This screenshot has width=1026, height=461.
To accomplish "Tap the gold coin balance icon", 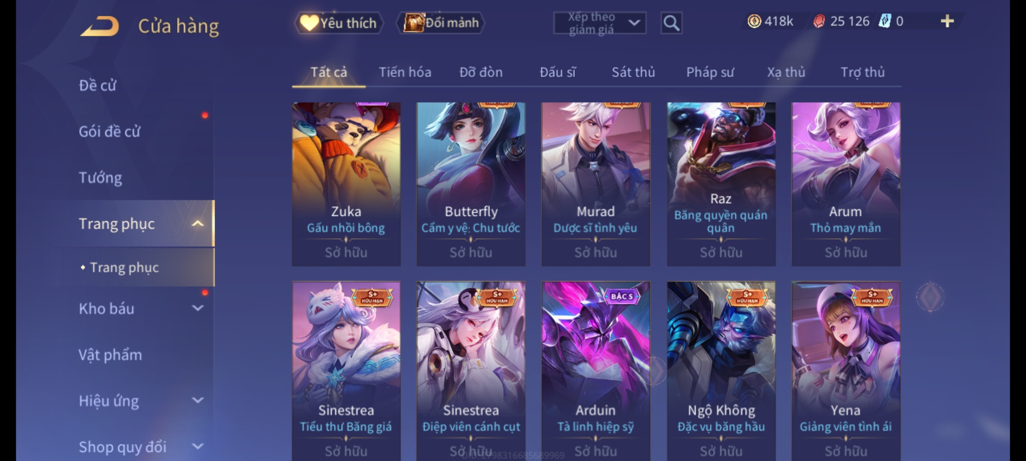I will [x=754, y=21].
